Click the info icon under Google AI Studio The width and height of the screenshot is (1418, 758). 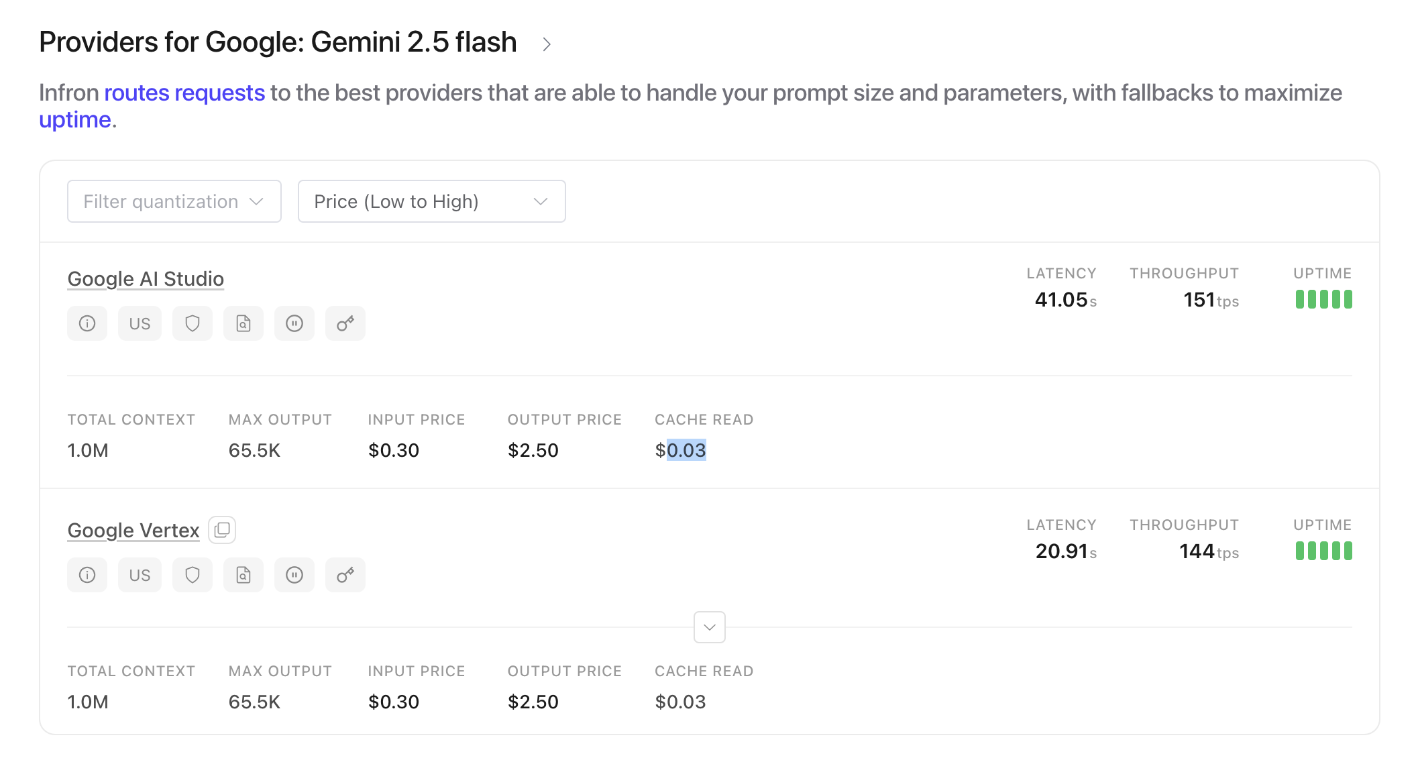(87, 324)
